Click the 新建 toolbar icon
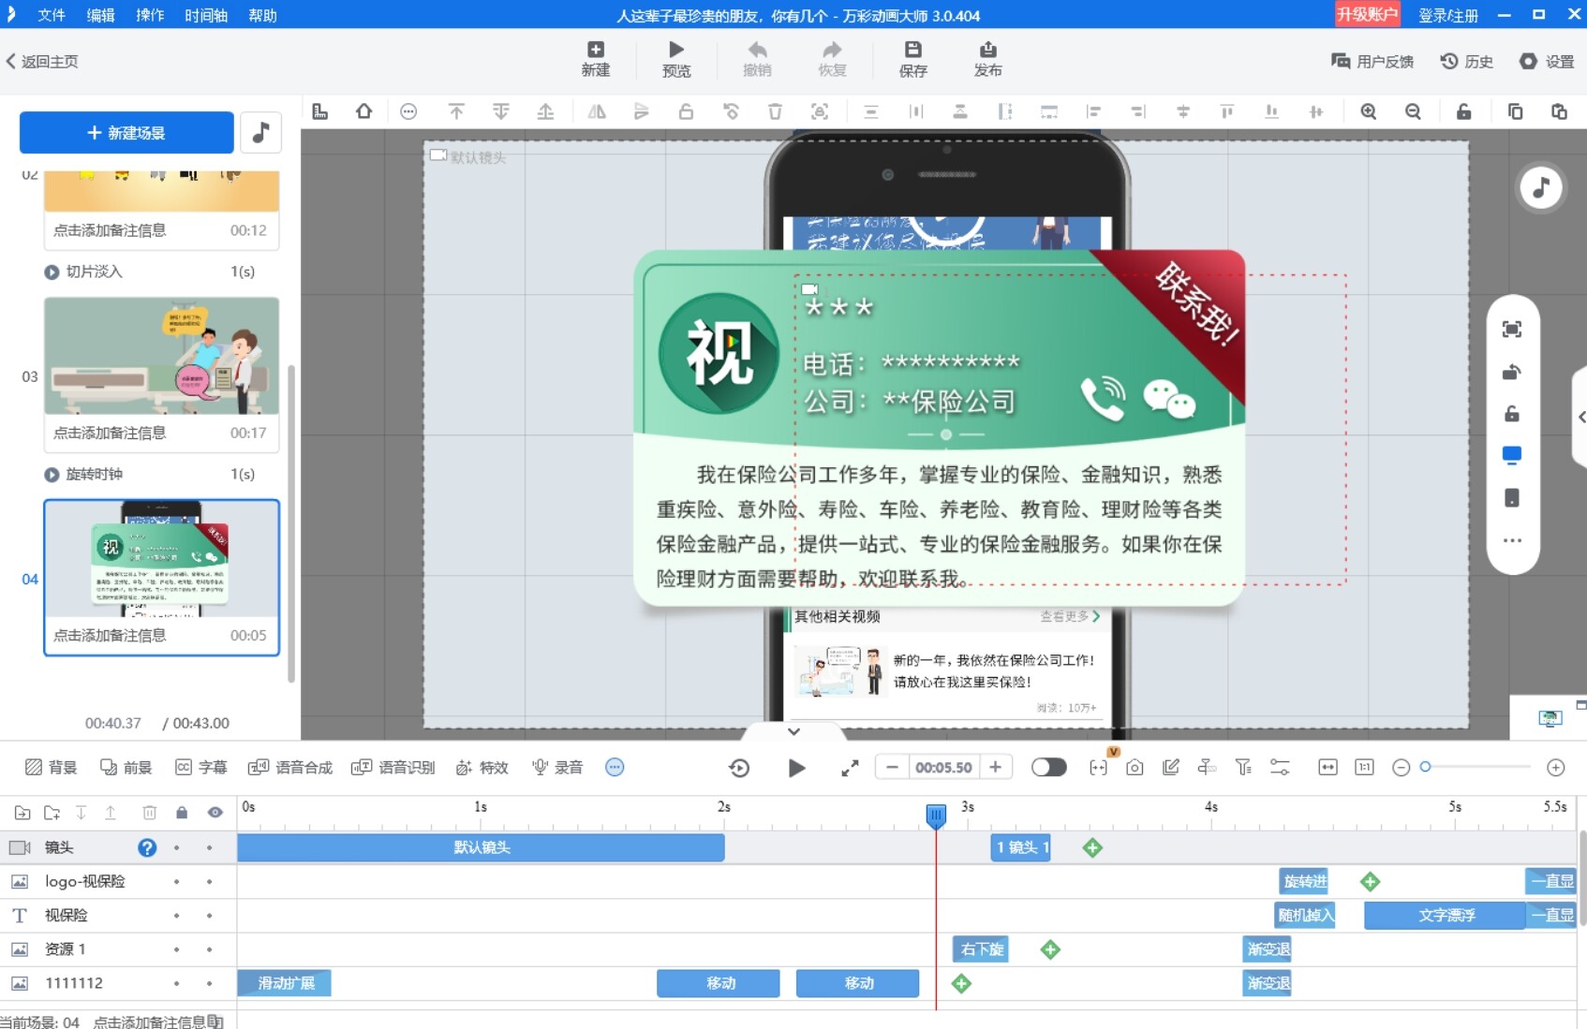The height and width of the screenshot is (1029, 1587). coord(595,59)
